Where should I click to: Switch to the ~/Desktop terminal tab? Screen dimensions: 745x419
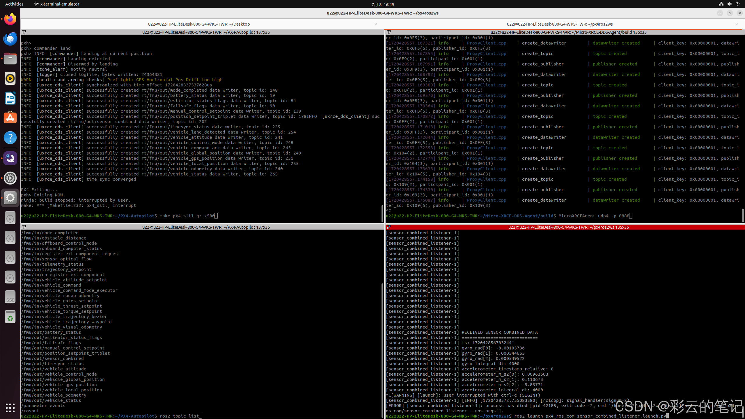click(x=199, y=24)
